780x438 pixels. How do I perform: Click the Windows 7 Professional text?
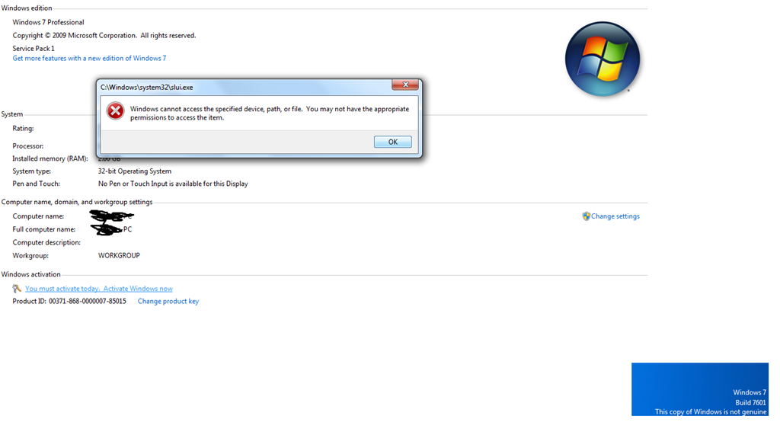click(x=48, y=22)
